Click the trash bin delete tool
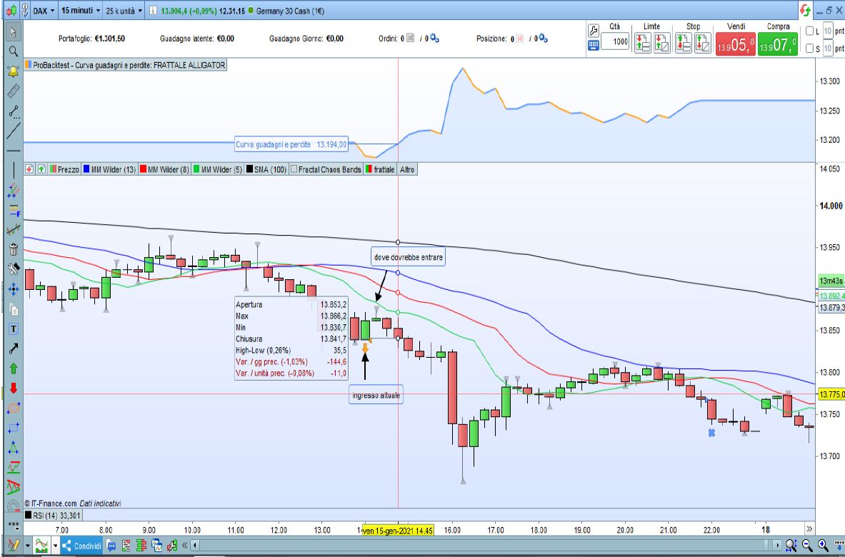 tap(14, 249)
